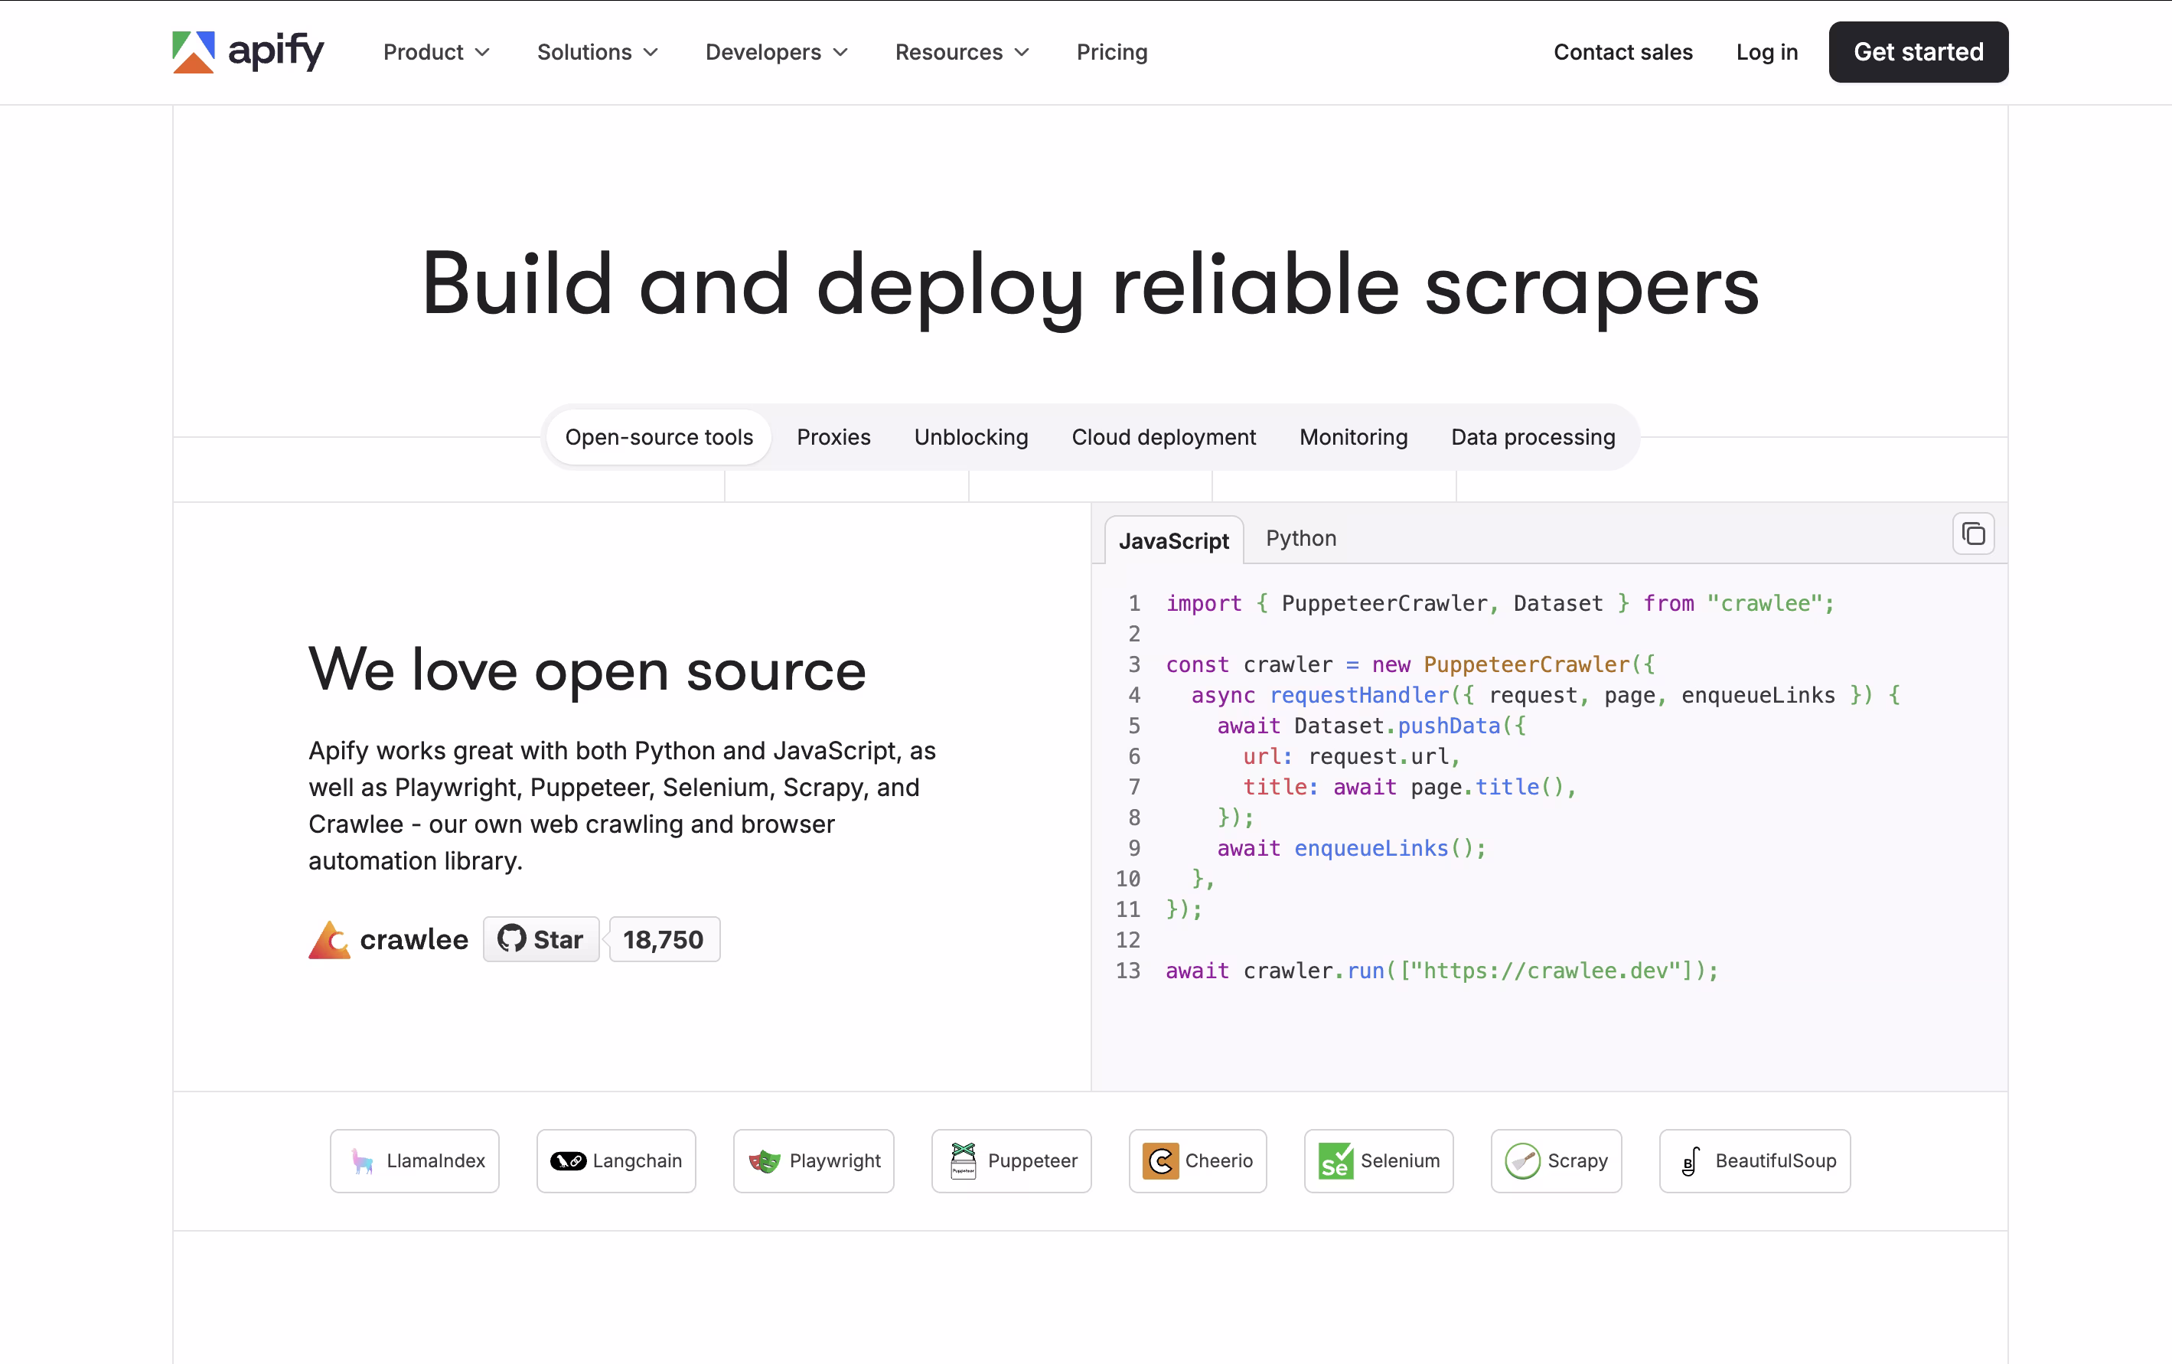Open the Scrapy integration chip
The image size is (2172, 1364).
pos(1556,1161)
